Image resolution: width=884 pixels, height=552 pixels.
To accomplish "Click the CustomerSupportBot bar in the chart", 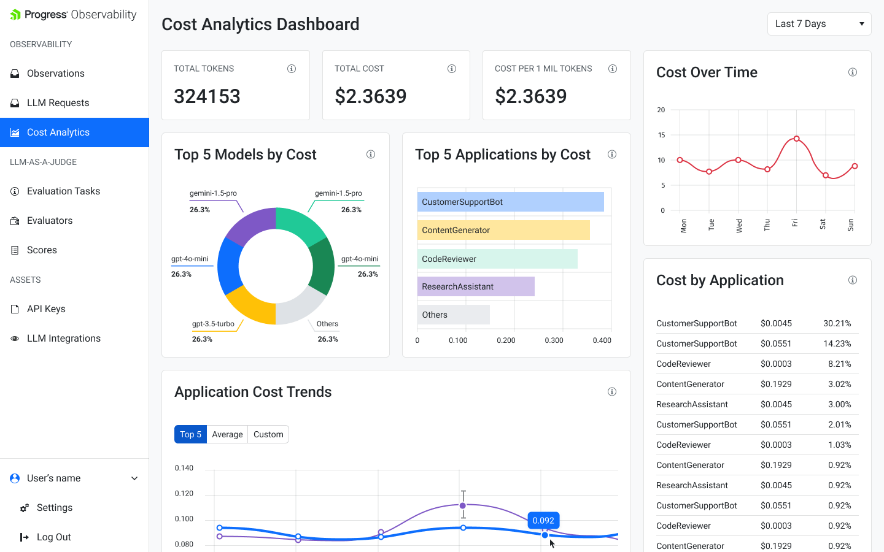I will [x=510, y=201].
